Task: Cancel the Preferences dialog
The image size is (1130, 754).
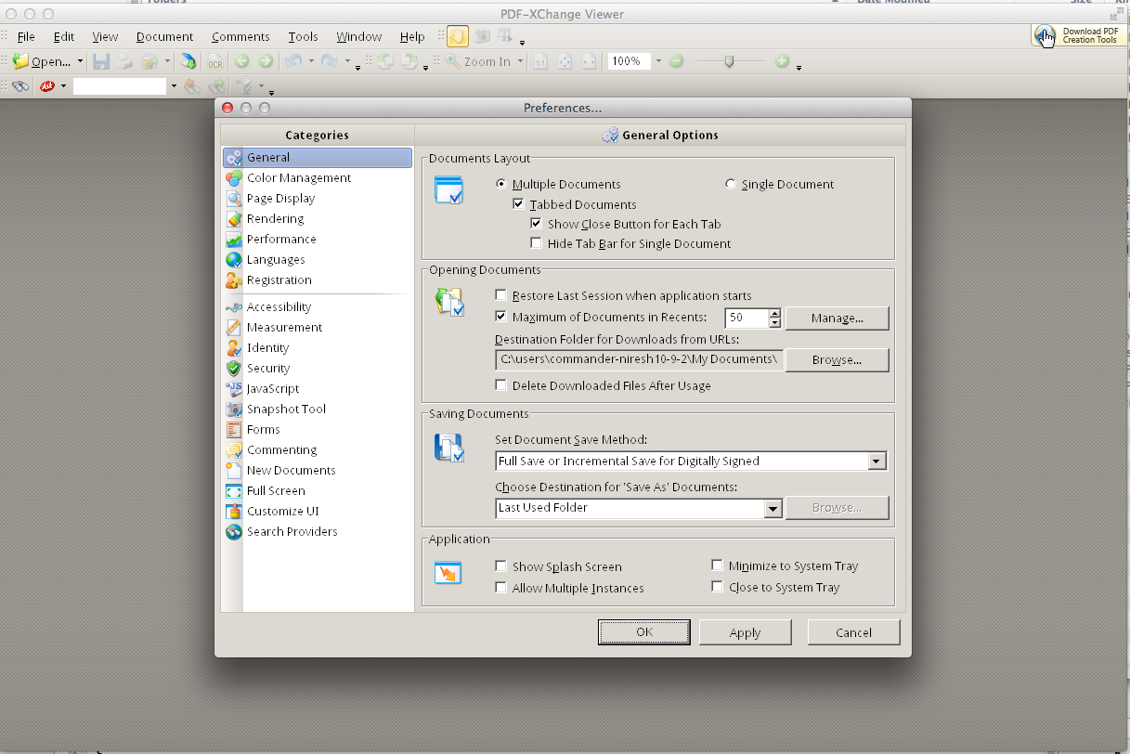Action: [853, 632]
